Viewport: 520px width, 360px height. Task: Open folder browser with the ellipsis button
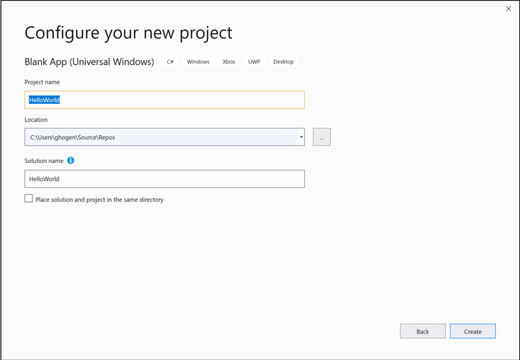pyautogui.click(x=321, y=137)
